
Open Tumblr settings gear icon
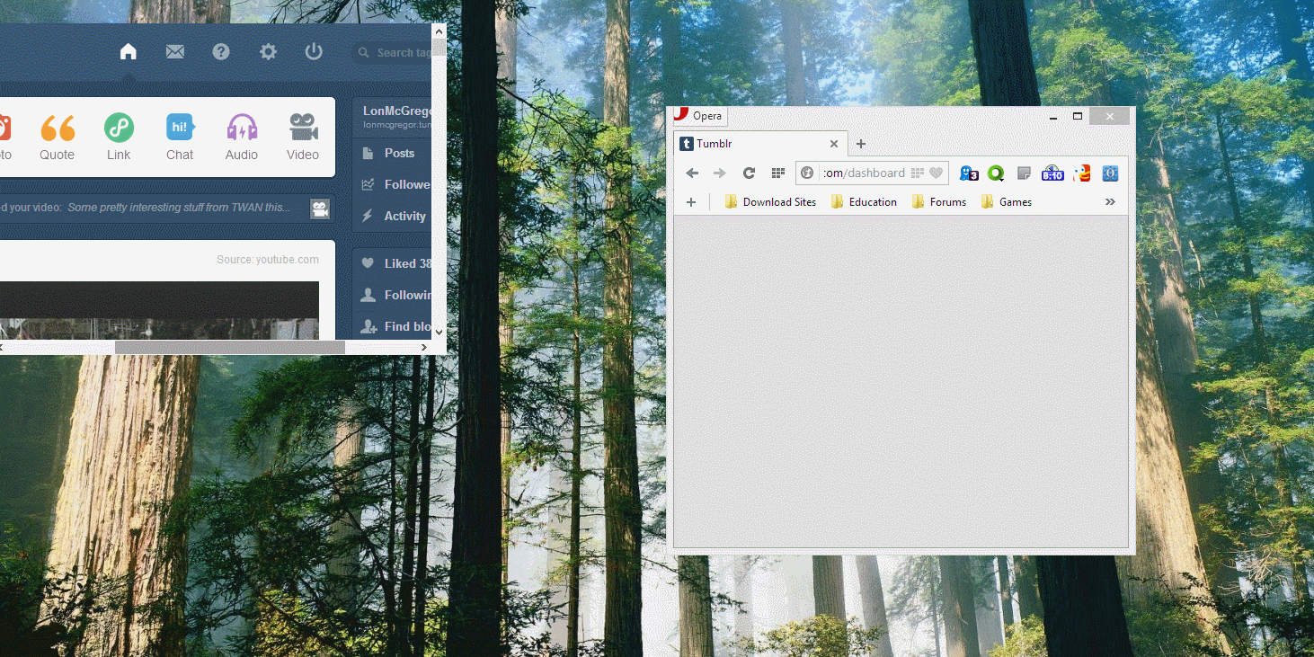[268, 52]
